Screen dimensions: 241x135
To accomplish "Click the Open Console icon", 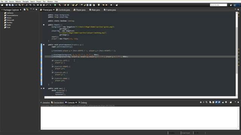I will click(x=231, y=102).
